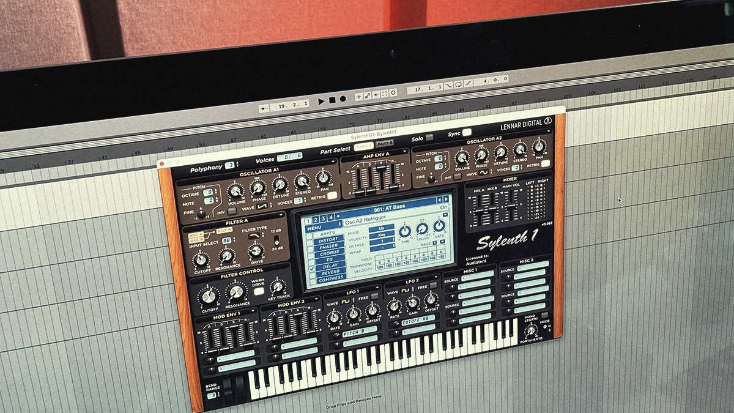Enable the Solo toggle at the top
This screenshot has width=734, height=413.
428,137
